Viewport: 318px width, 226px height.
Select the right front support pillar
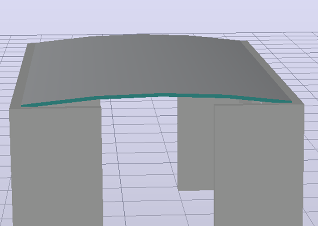259,165
